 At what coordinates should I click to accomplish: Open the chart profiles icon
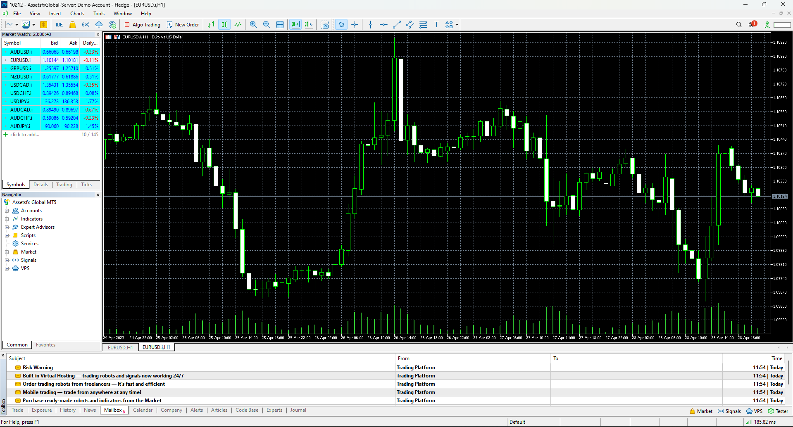tap(26, 25)
